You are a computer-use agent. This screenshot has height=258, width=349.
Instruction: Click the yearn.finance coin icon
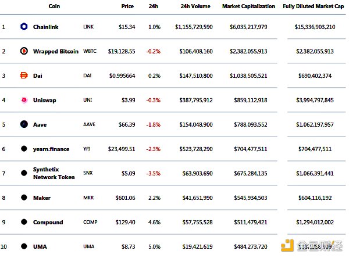tap(24, 149)
